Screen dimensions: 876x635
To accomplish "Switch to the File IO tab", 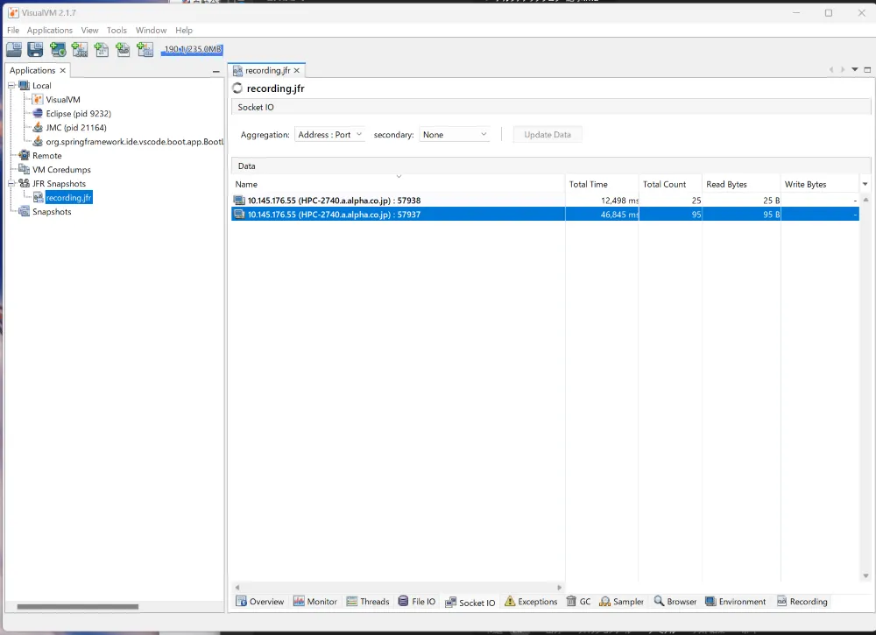I will coord(417,602).
